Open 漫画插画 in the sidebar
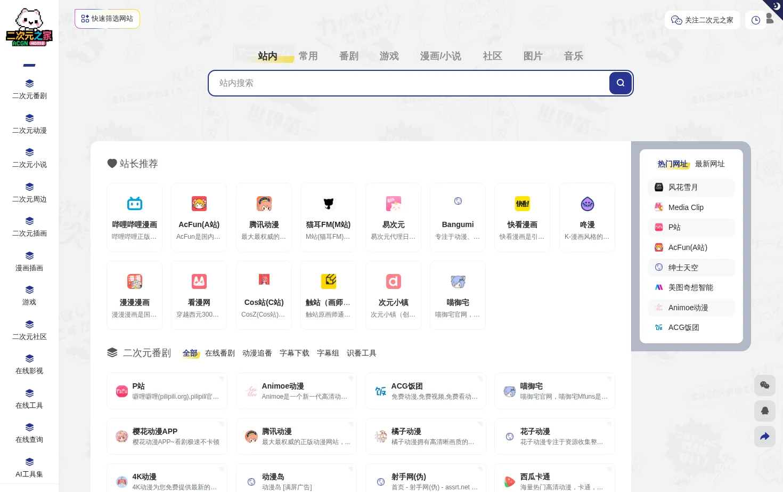 pyautogui.click(x=29, y=262)
